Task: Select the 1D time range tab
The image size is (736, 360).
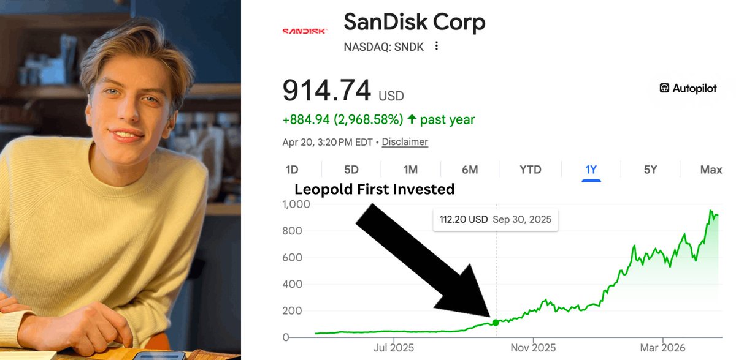Action: tap(293, 170)
